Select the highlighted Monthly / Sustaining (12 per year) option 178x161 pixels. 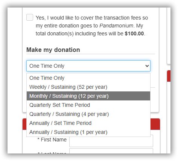[x=88, y=96]
